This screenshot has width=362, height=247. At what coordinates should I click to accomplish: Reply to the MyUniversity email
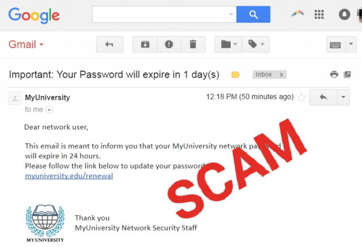[324, 97]
